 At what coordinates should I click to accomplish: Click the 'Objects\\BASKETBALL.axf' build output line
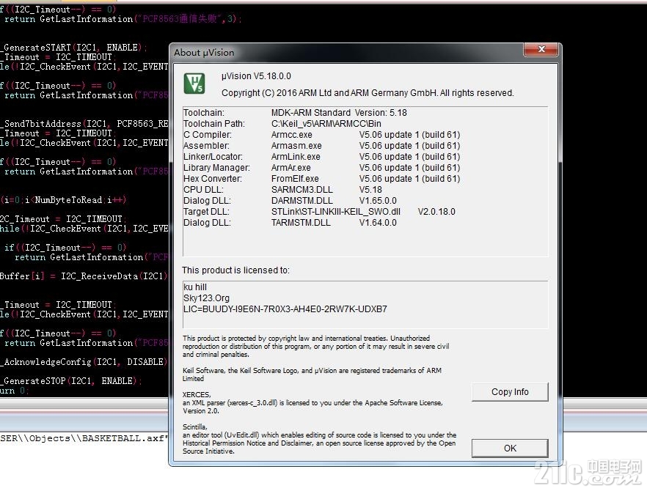pos(84,438)
